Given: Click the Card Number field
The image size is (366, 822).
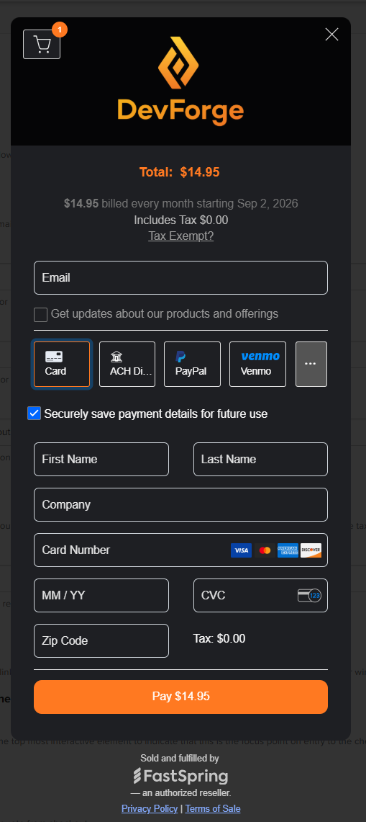Looking at the screenshot, I should 180,550.
